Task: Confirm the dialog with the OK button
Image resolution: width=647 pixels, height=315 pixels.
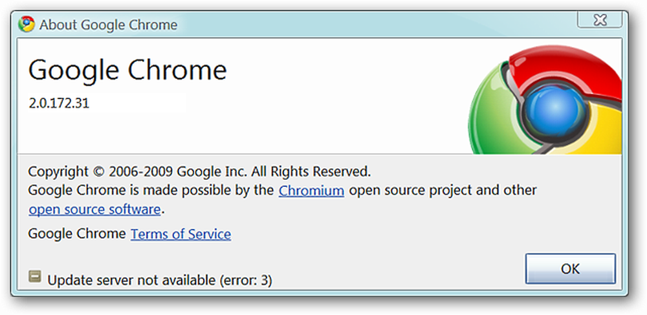Action: 570,269
